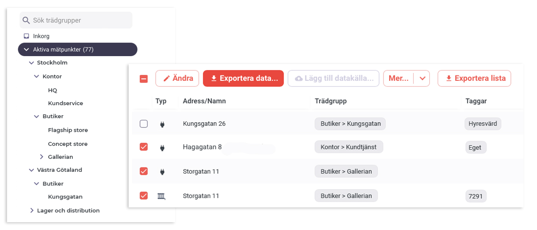Click the download icon on Exportera lista
Image resolution: width=537 pixels, height=230 pixels.
(448, 79)
